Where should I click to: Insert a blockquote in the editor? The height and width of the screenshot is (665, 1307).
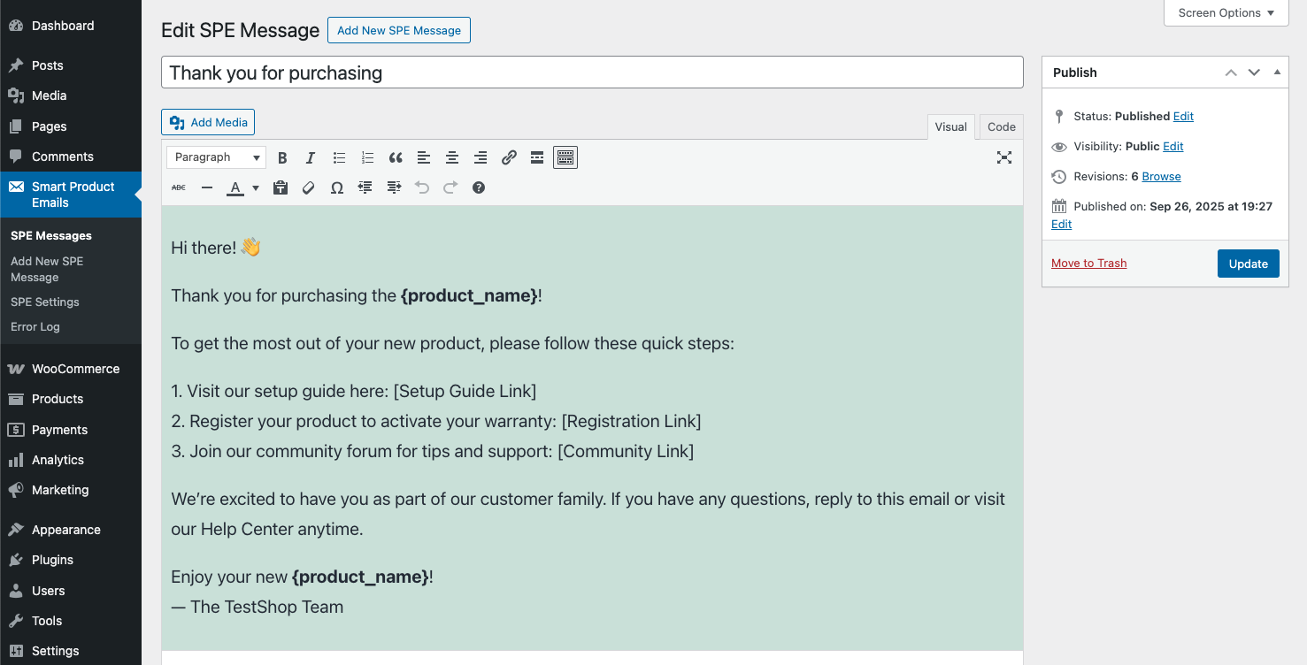click(396, 157)
